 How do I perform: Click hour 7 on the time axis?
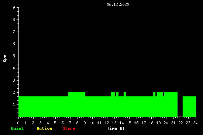pos(70,123)
